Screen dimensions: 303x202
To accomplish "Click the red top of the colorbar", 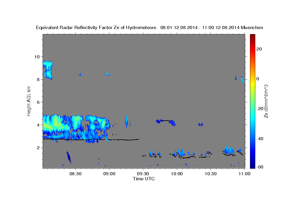I will [253, 37].
